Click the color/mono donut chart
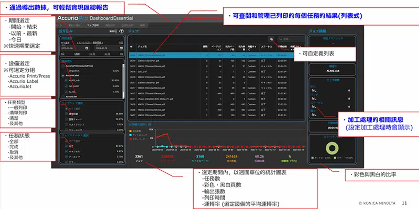Image resolution: width=419 pixels, height=209 pixels. coord(332,148)
